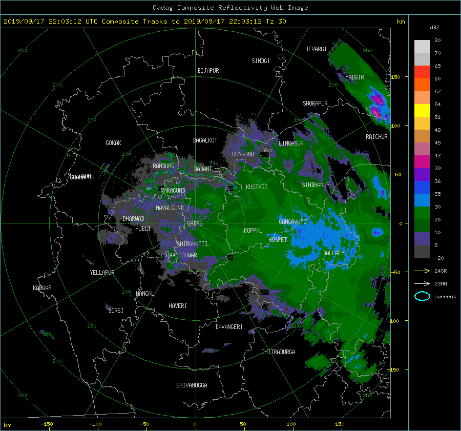The image size is (461, 431).
Task: Select the topmost light gray dBZ swatch
Action: [x=422, y=46]
